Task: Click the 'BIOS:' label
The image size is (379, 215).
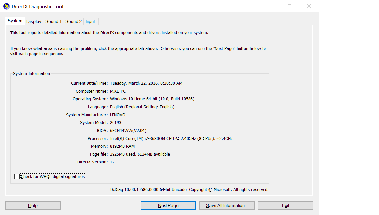Action: 102,131
